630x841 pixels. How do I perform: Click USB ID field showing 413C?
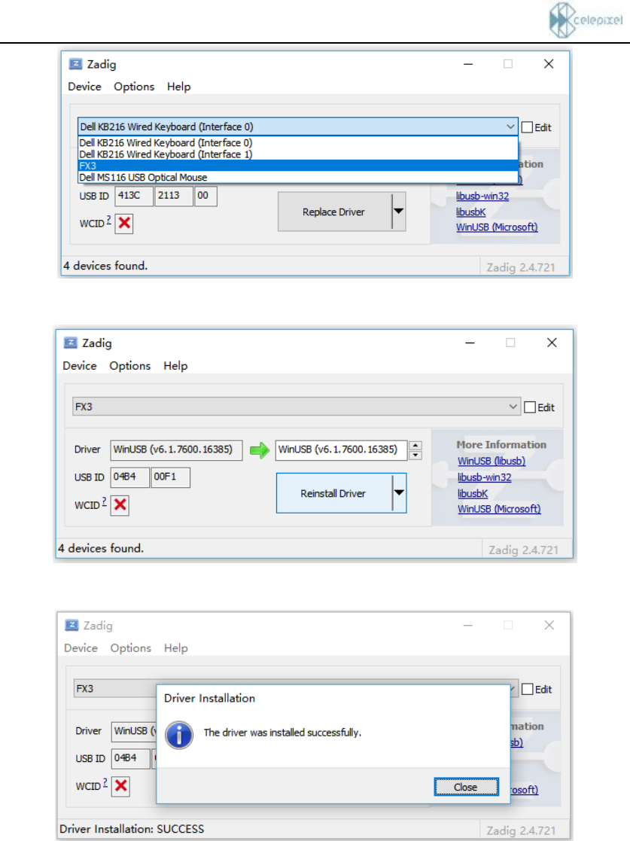click(x=134, y=196)
